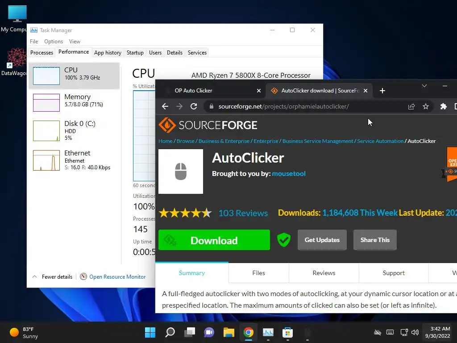Click the volume speaker tray icon
This screenshot has width=457, height=343.
coord(415,332)
